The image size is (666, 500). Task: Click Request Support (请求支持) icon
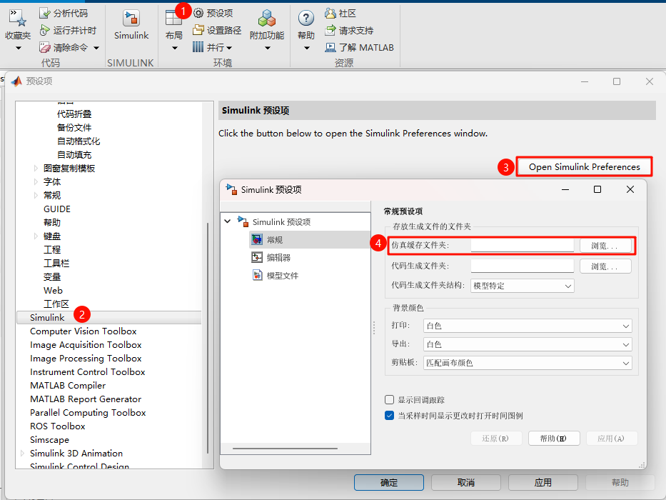coord(331,30)
